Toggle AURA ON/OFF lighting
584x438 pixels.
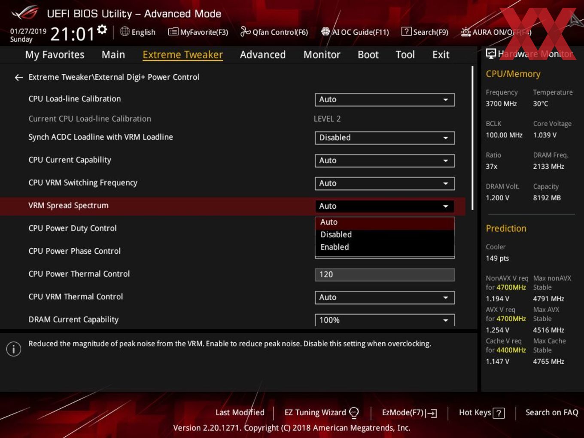(x=496, y=32)
